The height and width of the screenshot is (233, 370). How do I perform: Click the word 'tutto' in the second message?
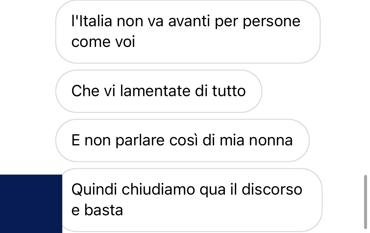229,91
